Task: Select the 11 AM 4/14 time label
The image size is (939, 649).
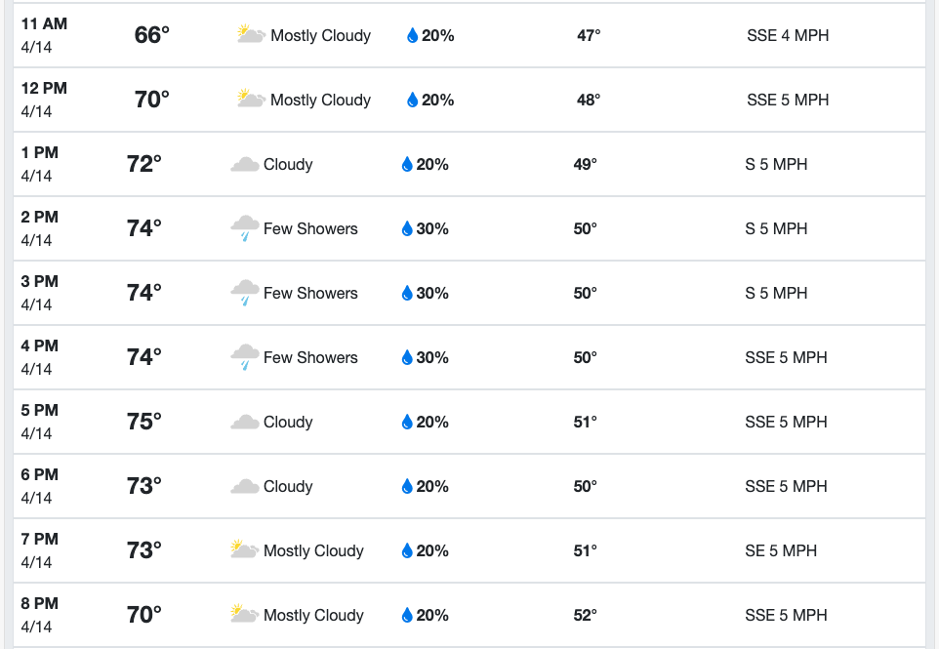Action: tap(44, 35)
